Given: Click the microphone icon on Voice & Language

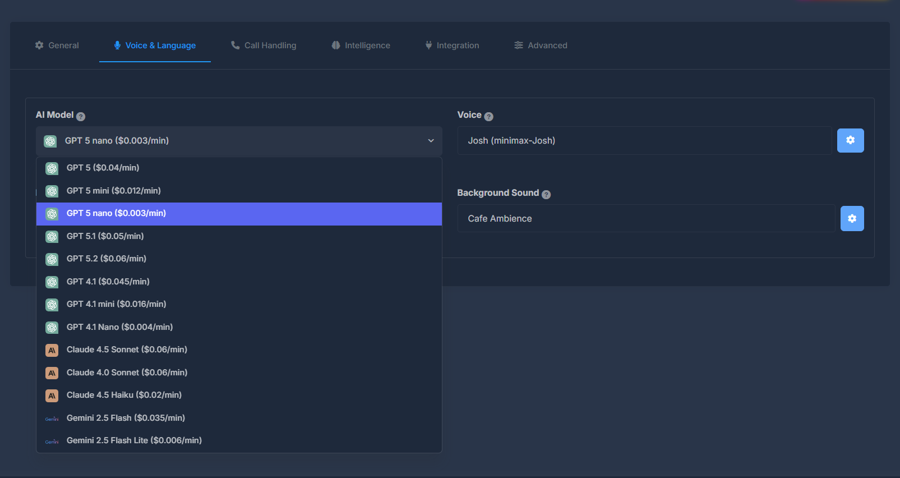Looking at the screenshot, I should pyautogui.click(x=117, y=45).
